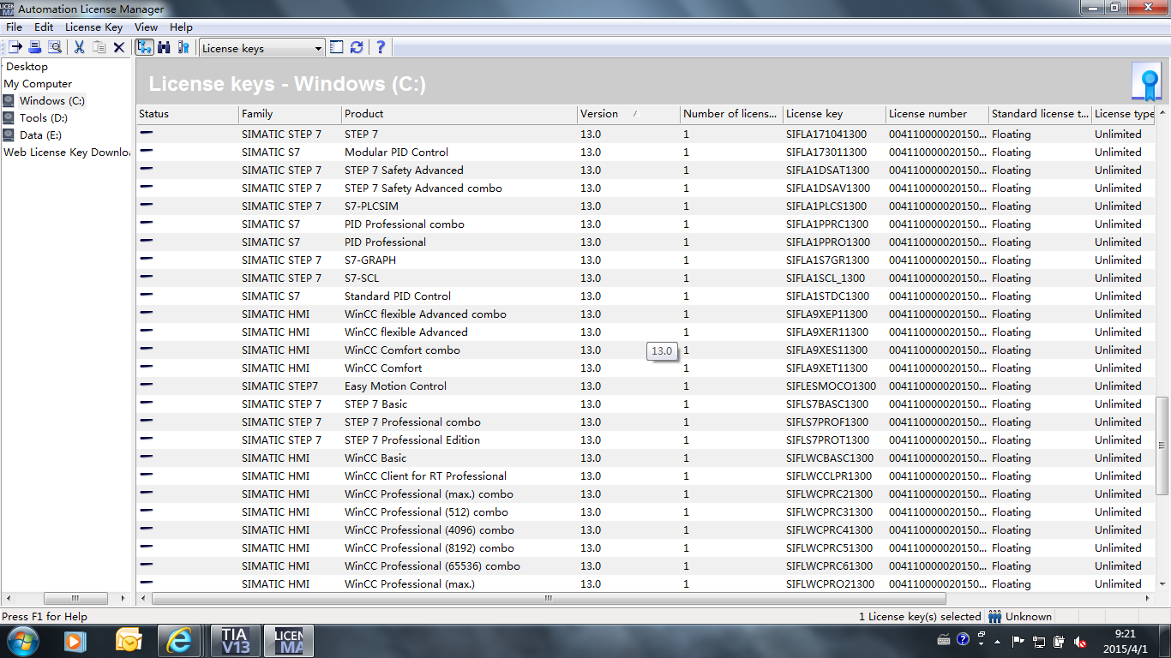The height and width of the screenshot is (658, 1171).
Task: Click the Cut scissors toolbar icon
Action: pyautogui.click(x=79, y=48)
